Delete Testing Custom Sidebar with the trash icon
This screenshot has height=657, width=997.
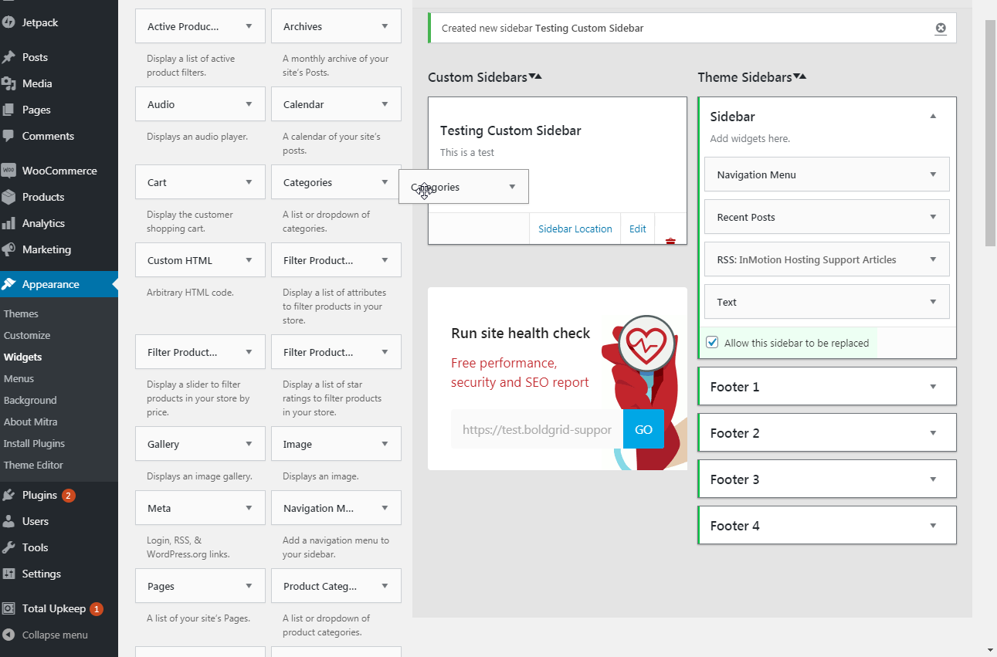click(x=670, y=239)
